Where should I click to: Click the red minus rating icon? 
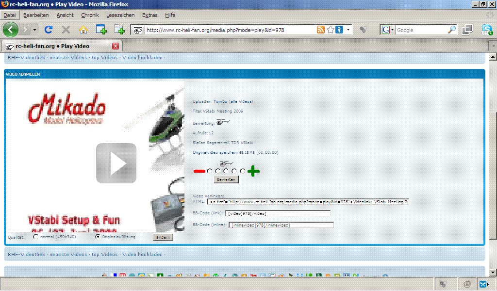(199, 171)
